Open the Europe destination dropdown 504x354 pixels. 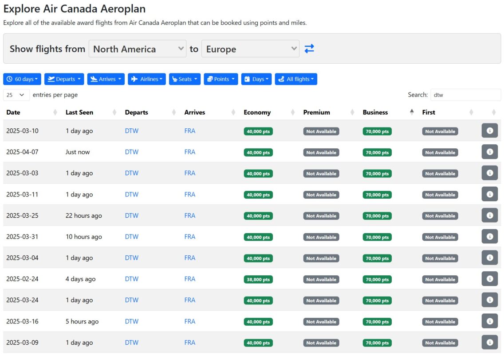[x=250, y=49]
